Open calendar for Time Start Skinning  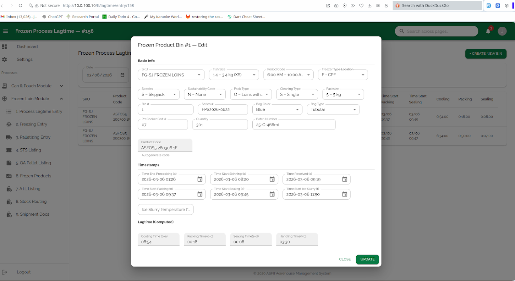click(x=272, y=179)
